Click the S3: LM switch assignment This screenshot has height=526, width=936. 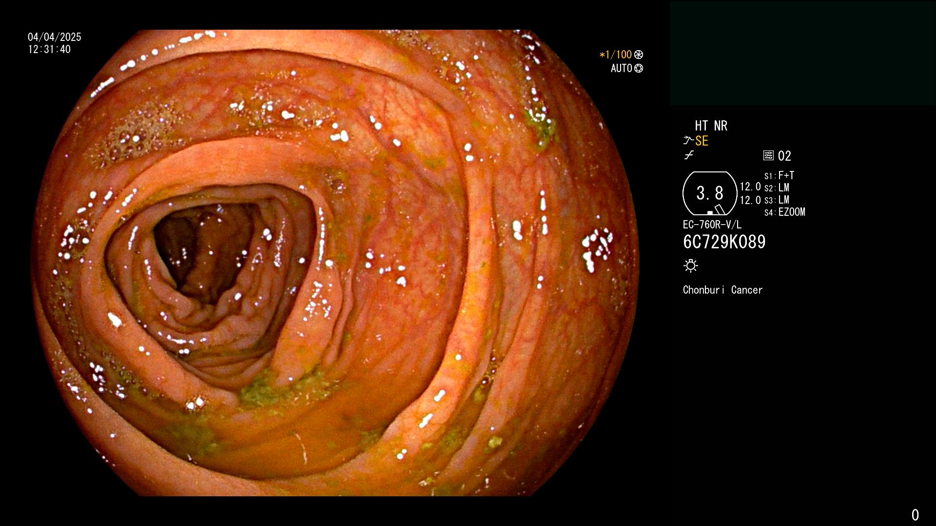pos(777,200)
